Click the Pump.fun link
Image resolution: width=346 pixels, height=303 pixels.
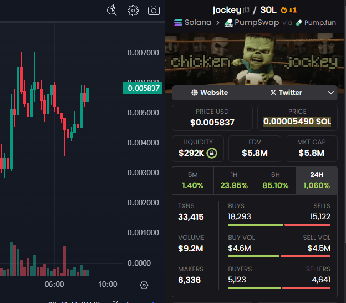[x=316, y=23]
